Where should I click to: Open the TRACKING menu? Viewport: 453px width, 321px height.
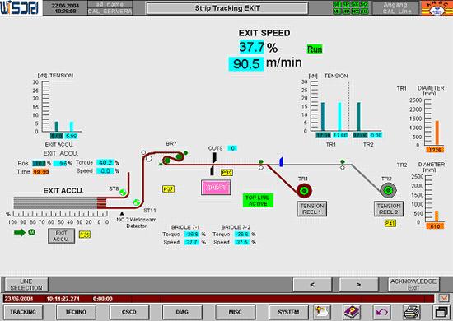point(23,312)
